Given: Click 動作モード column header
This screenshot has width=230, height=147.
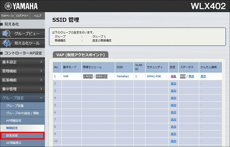Looking at the screenshot, I should click(71, 67).
